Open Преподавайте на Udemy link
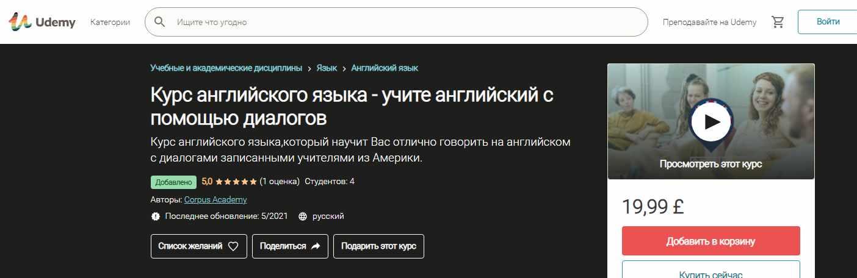857x278 pixels. pos(709,22)
